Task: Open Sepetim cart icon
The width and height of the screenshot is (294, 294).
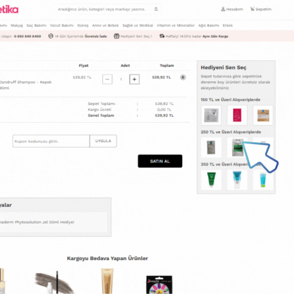Action: [252, 9]
